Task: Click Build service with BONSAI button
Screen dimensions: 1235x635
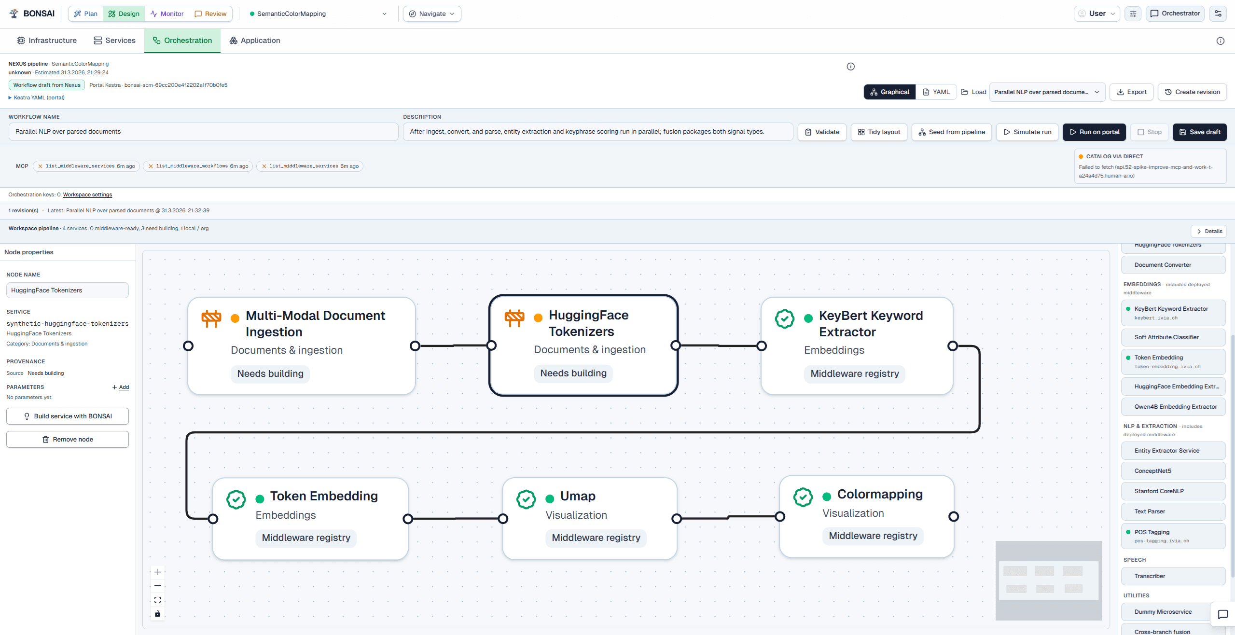Action: pyautogui.click(x=68, y=416)
